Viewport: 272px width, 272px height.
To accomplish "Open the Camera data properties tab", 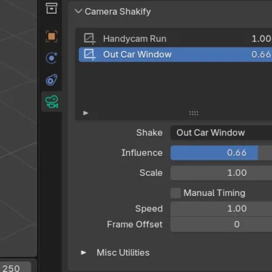I will pos(52,102).
